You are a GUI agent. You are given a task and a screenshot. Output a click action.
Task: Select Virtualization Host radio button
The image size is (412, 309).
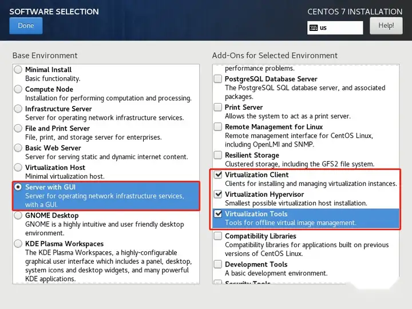18,167
